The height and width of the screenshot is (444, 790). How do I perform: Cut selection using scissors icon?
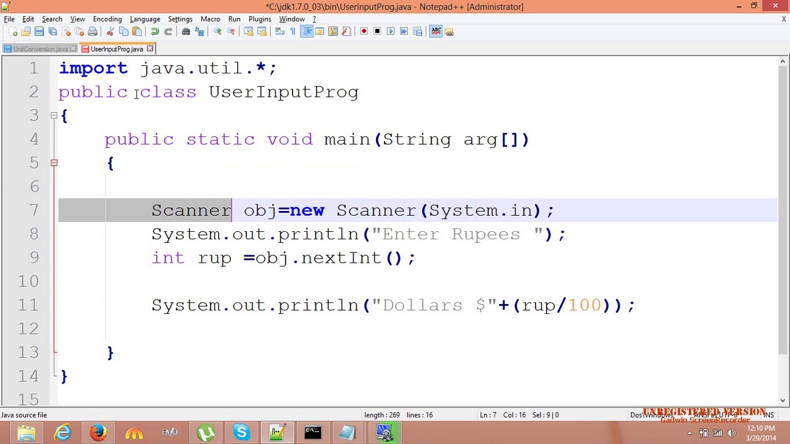[110, 31]
